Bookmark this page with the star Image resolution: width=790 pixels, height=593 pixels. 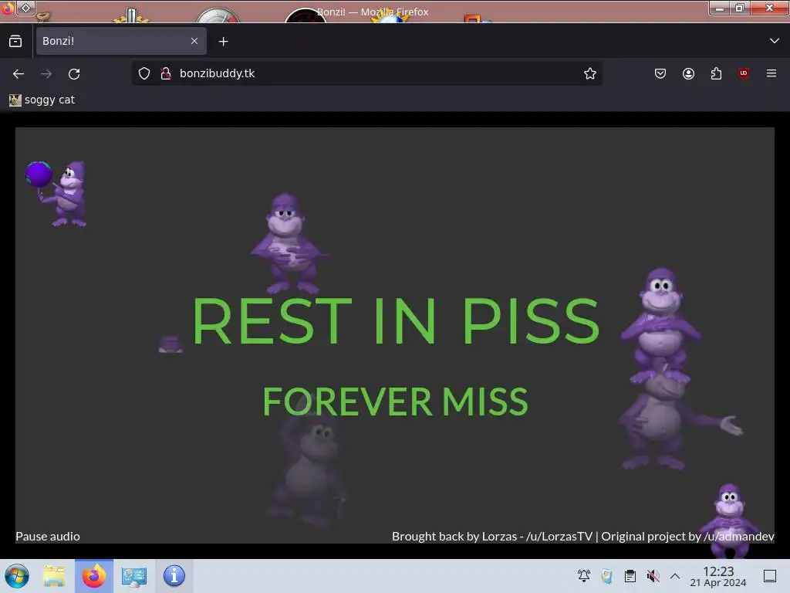pos(590,73)
